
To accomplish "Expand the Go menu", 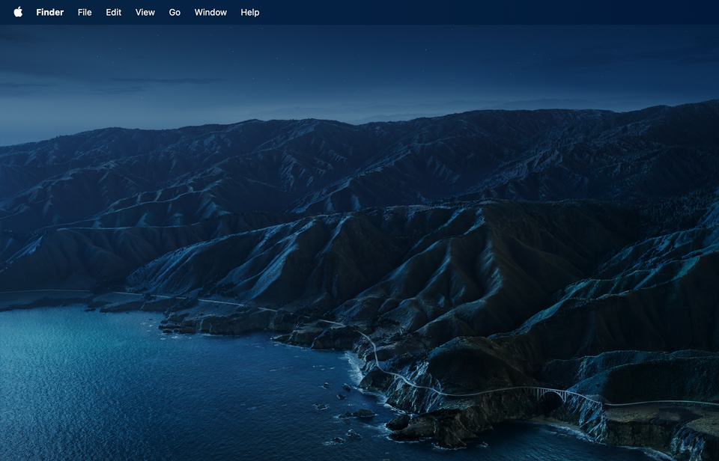I will click(x=175, y=12).
